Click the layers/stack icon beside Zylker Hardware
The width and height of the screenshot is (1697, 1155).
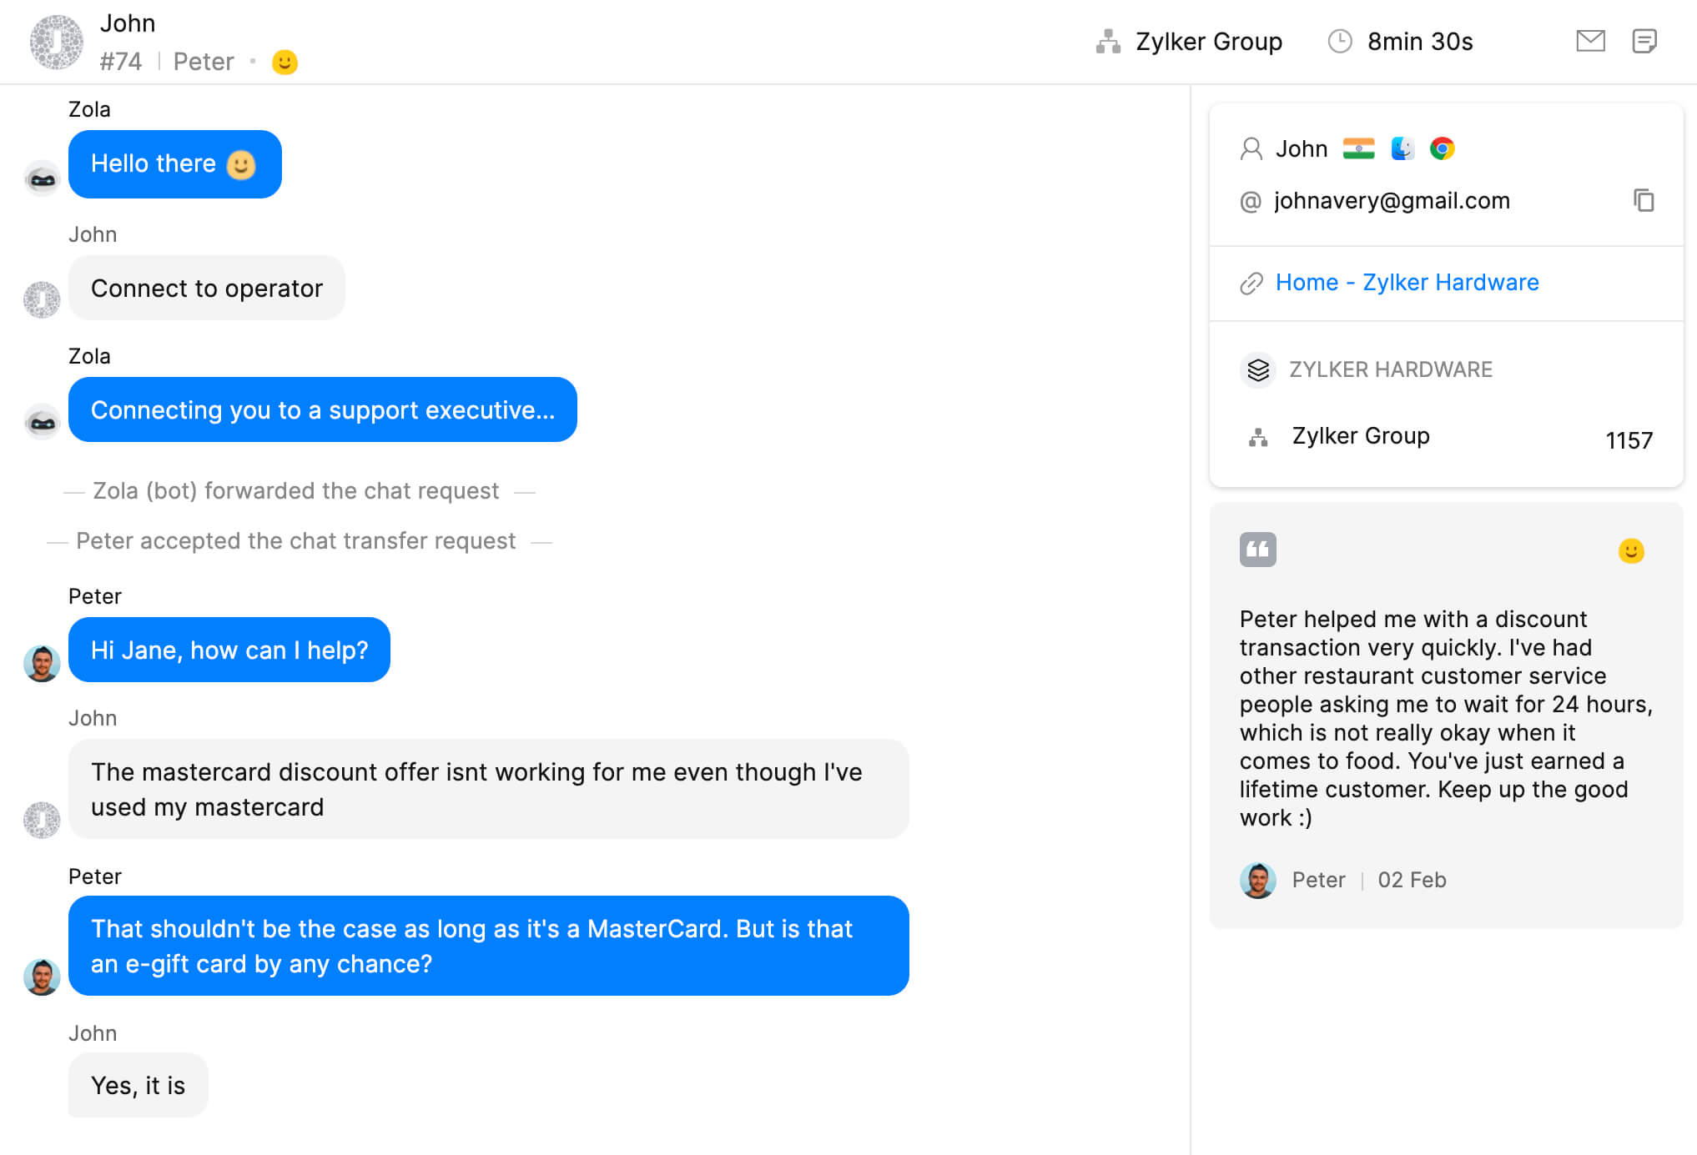tap(1257, 370)
